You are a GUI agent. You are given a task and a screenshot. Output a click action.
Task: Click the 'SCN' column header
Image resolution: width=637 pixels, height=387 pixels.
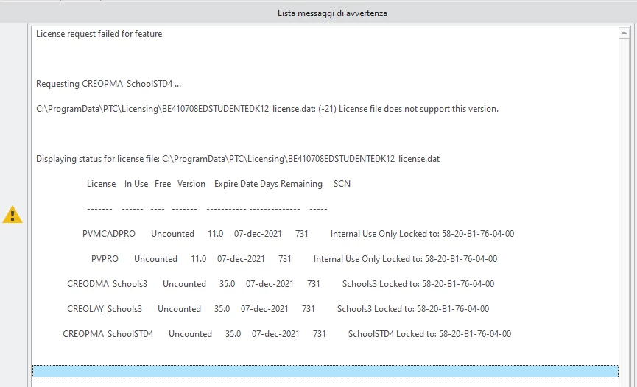click(x=342, y=184)
